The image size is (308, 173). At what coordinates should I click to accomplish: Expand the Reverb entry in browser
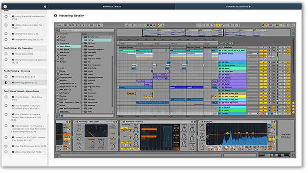click(x=83, y=96)
